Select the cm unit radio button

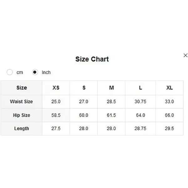(10, 72)
